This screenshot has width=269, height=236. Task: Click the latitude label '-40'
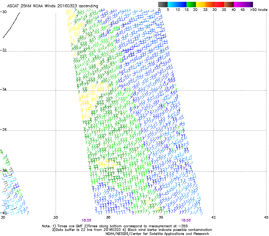(x=3, y=213)
